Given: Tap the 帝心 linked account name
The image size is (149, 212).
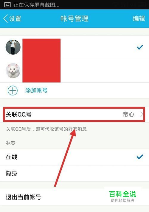Looking at the screenshot, I should (x=128, y=114).
